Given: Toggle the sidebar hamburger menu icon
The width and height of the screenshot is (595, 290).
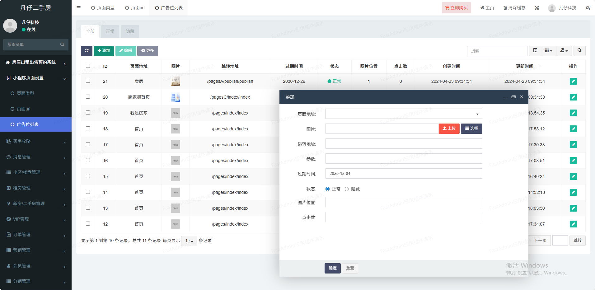Looking at the screenshot, I should (x=79, y=8).
